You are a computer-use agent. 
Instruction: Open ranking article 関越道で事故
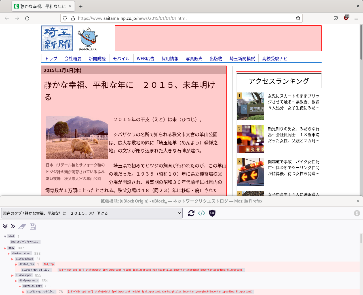tap(294, 168)
